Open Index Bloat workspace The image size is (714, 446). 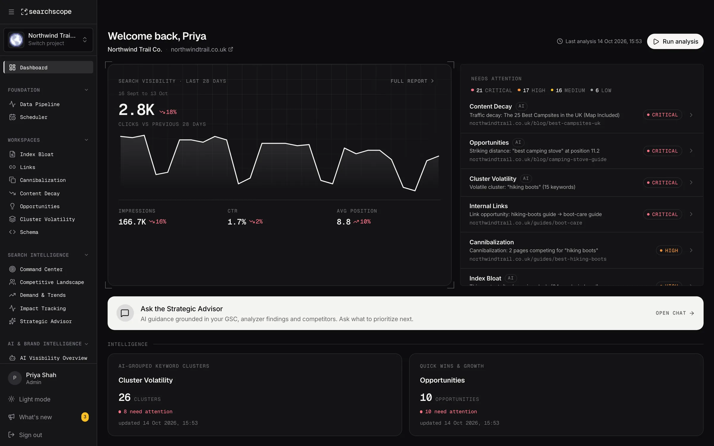coord(48,154)
